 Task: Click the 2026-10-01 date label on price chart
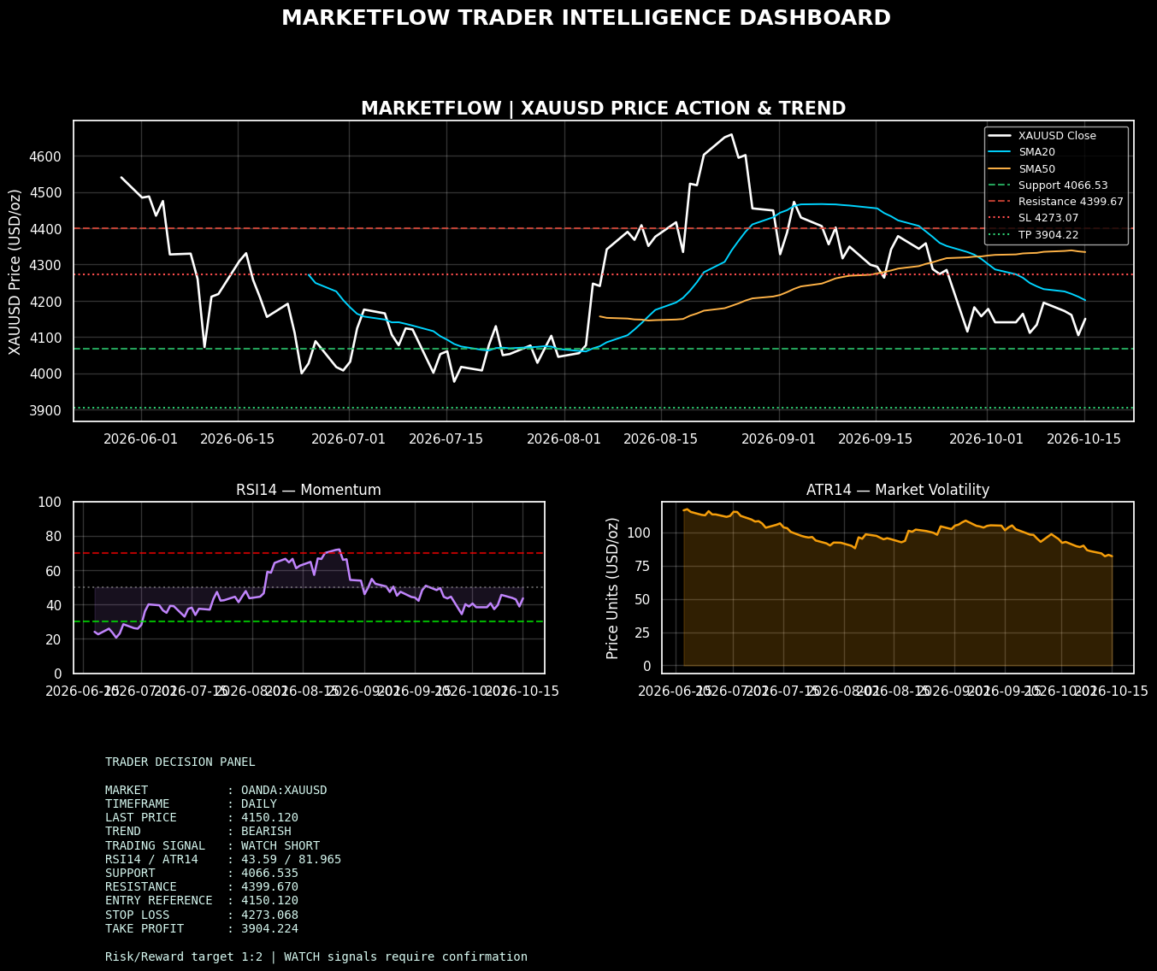(x=987, y=438)
